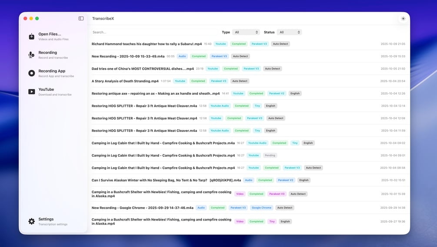
Task: Click Youtube tag on Richard Hammond row
Action: point(220,44)
